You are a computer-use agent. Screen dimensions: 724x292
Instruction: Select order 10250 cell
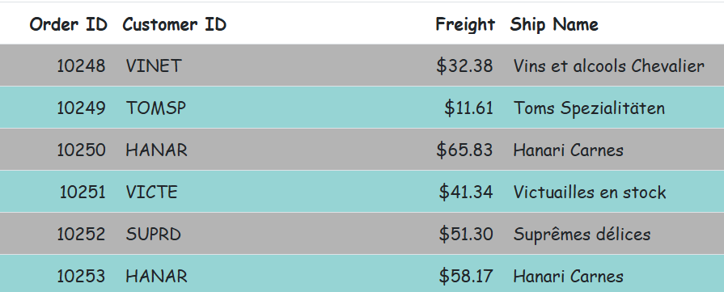point(81,150)
